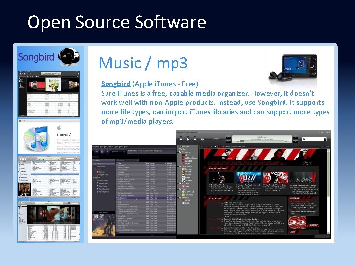Select Recently Played playlist in purple Songbird sidebar
The width and height of the screenshot is (355, 266).
coord(103,192)
